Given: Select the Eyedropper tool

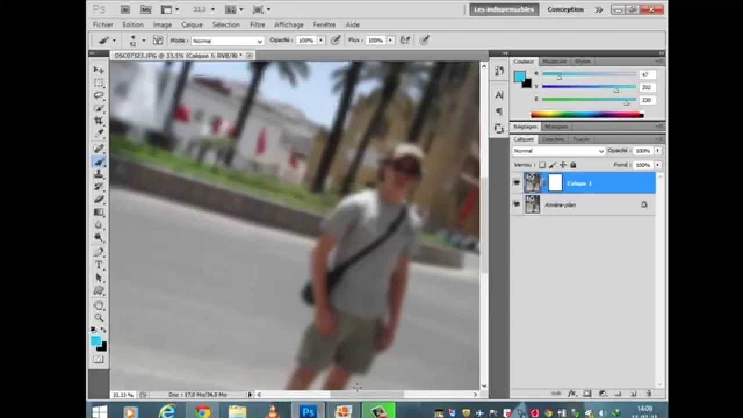Looking at the screenshot, I should [99, 134].
